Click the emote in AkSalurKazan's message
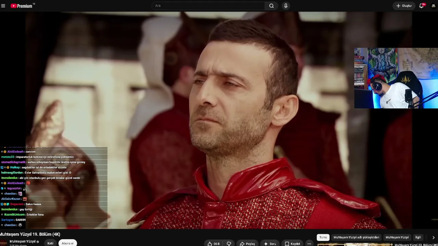 [x=25, y=199]
